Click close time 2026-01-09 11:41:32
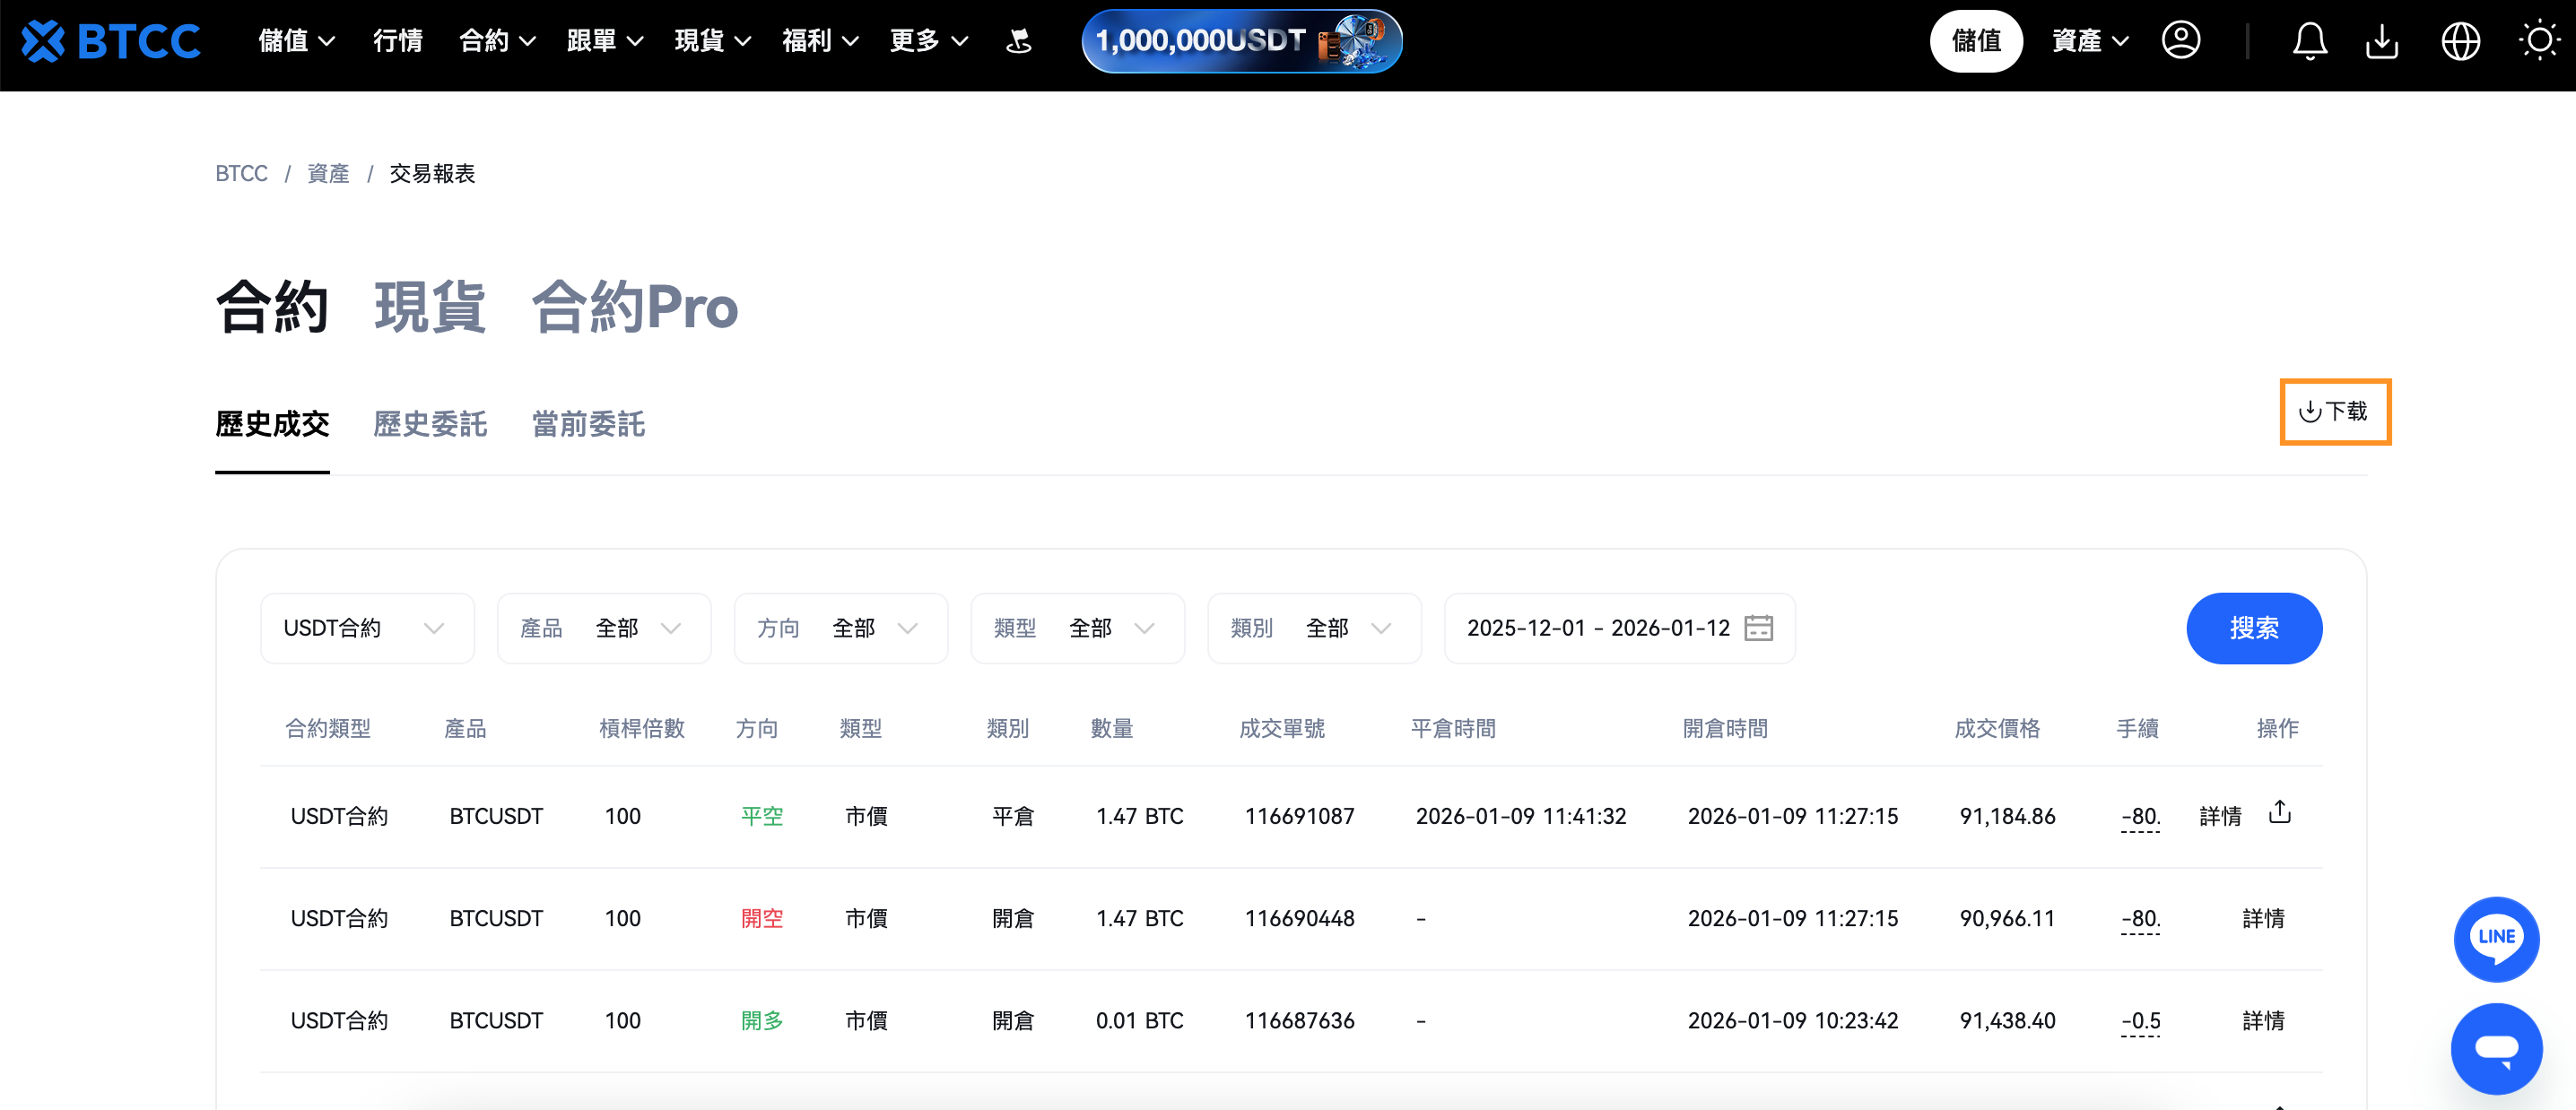The height and width of the screenshot is (1110, 2576). (x=1521, y=817)
